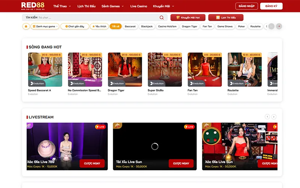Viewport: 300px width, 188px height.
Task: Click CƯỢC NGAY on Xóc Đĩa Live Sun
Action: click(268, 164)
